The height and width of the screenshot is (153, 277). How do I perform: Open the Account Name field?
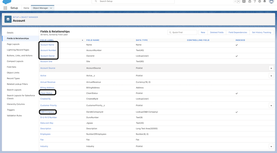pos(47,45)
